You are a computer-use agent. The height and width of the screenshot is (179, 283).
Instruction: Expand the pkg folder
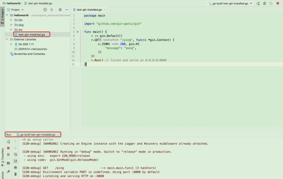pyautogui.click(x=11, y=25)
